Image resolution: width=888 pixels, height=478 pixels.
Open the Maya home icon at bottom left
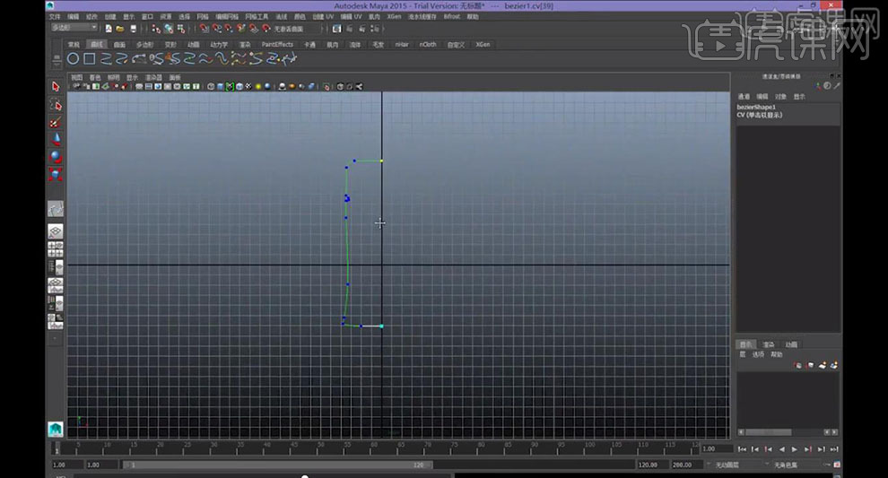point(56,429)
